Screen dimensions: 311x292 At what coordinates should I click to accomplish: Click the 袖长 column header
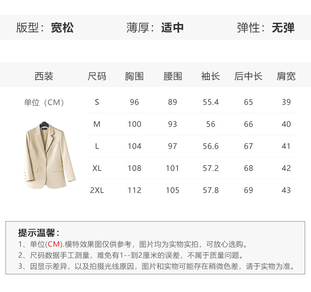pos(211,76)
